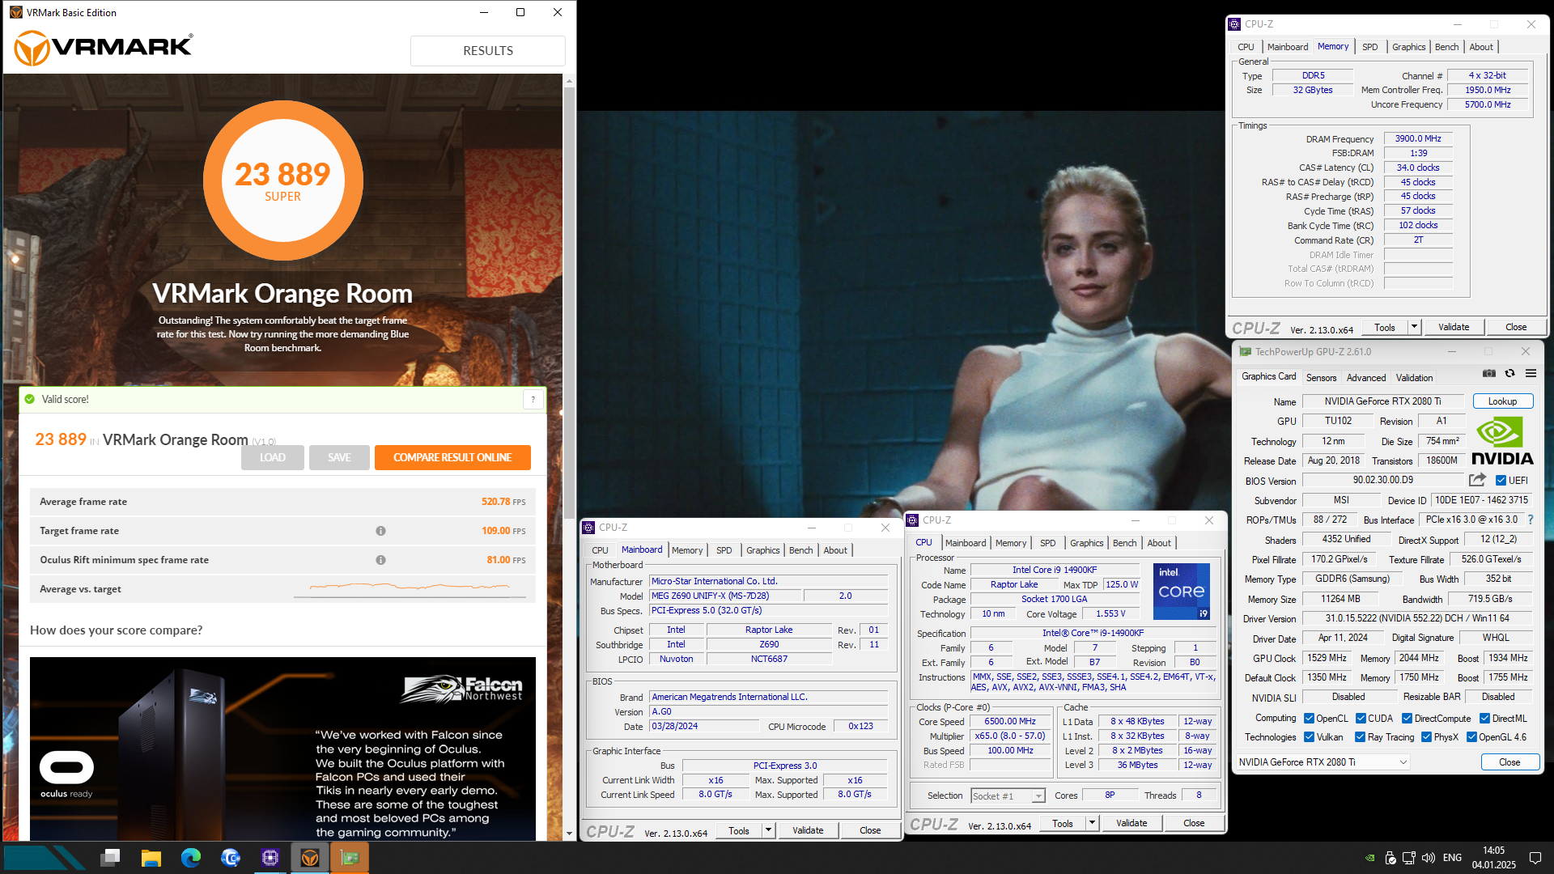Switch to VRMark via its taskbar icon
The width and height of the screenshot is (1554, 874).
[309, 857]
